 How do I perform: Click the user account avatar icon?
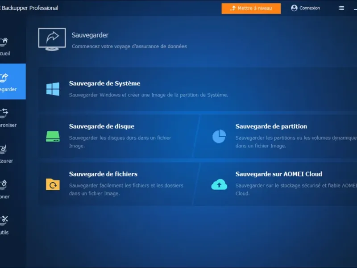[294, 8]
